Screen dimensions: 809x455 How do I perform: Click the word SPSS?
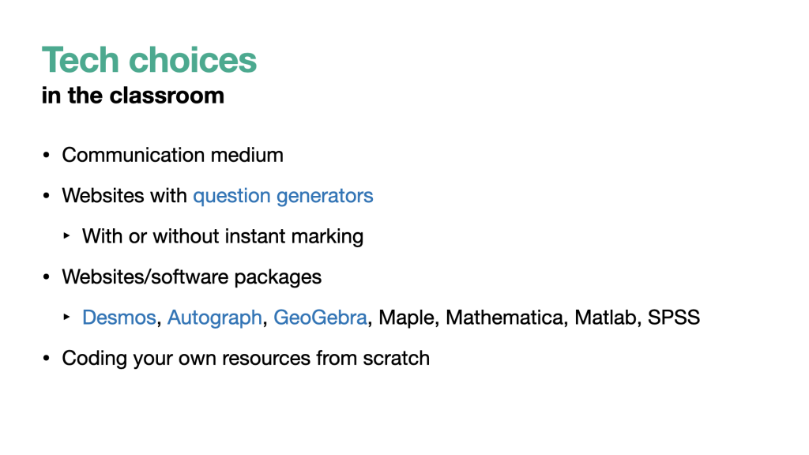pos(673,318)
